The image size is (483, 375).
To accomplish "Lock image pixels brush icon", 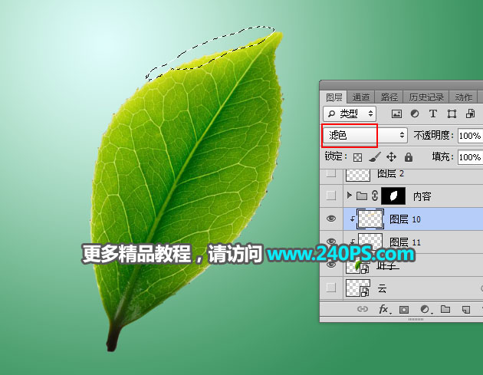I will 375,157.
